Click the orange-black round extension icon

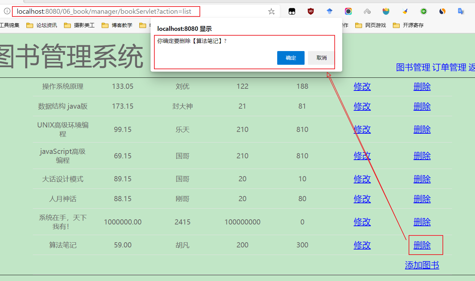tap(442, 11)
